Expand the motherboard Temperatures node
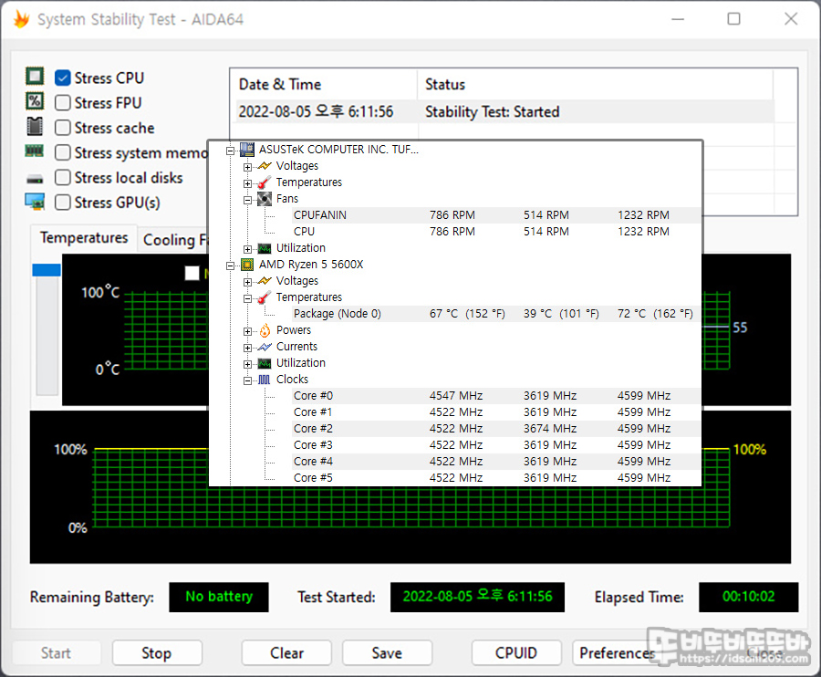 [247, 183]
